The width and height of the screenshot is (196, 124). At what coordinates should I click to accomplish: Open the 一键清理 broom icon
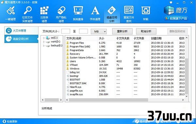click(11, 11)
